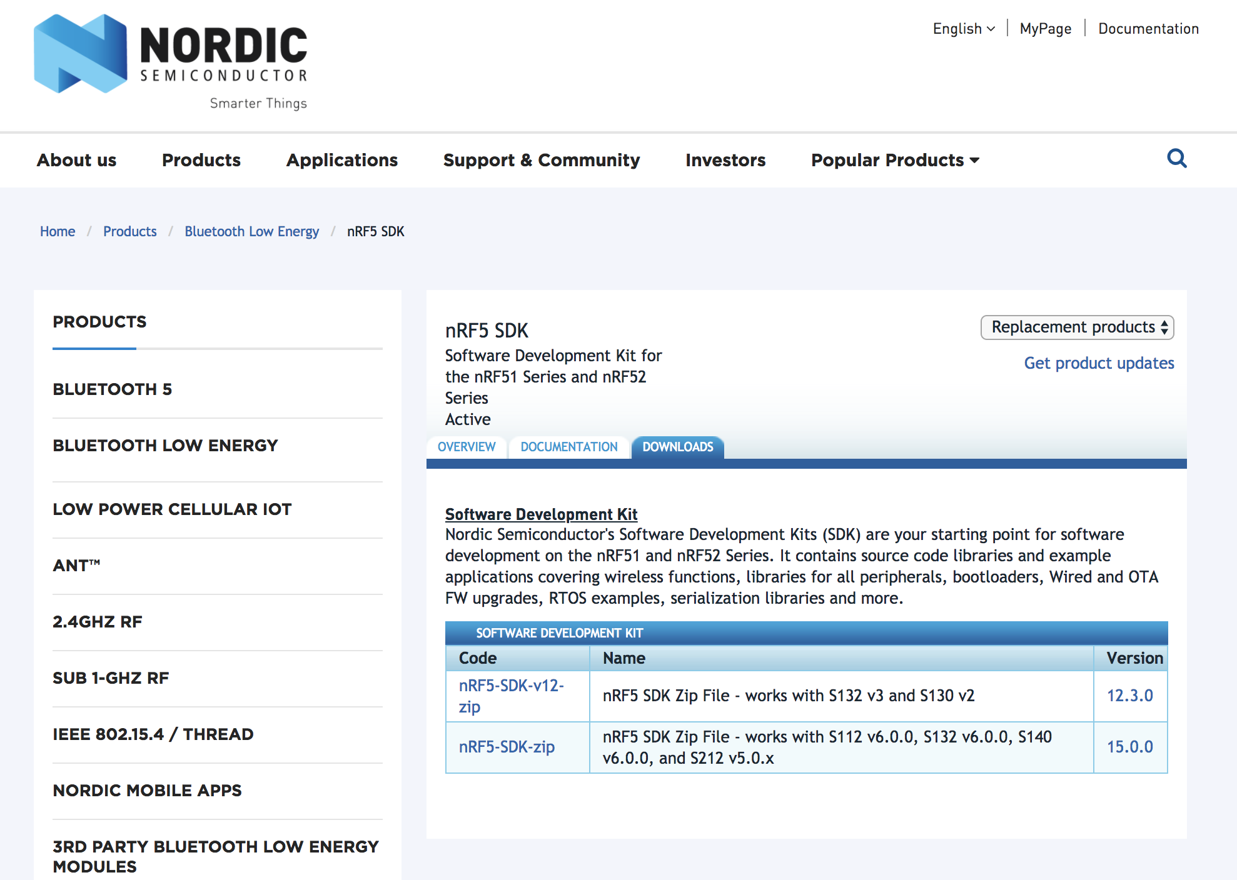This screenshot has height=880, width=1237.
Task: Open the About us menu
Action: point(76,160)
